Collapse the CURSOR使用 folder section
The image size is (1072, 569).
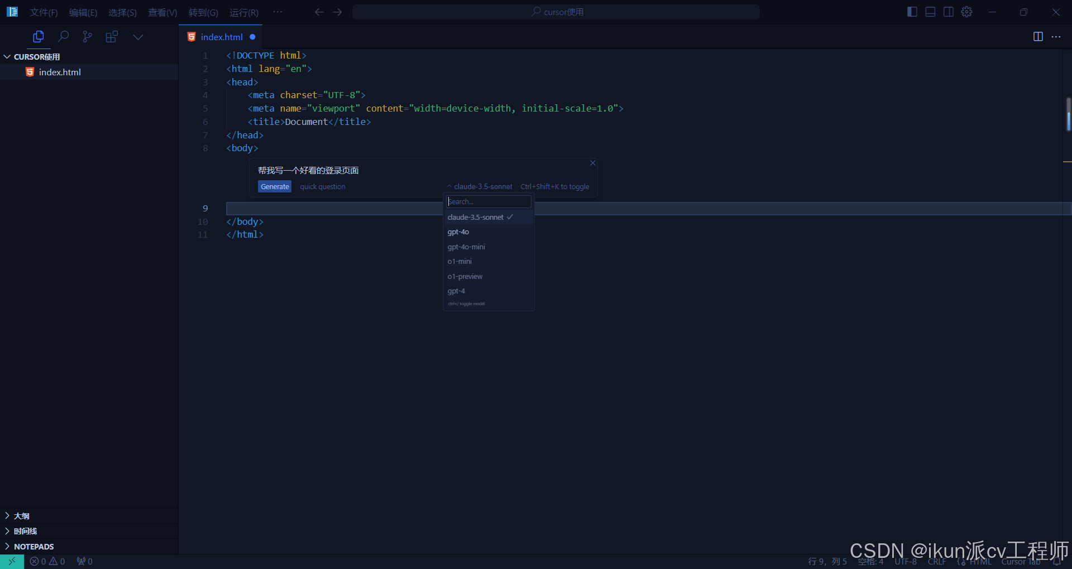click(89, 57)
